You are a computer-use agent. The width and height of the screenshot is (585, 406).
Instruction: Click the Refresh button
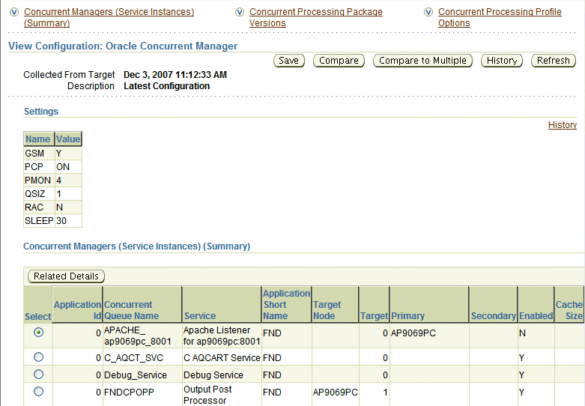click(554, 61)
